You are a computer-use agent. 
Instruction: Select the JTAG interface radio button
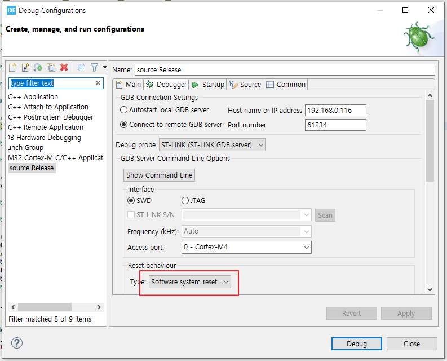point(185,201)
